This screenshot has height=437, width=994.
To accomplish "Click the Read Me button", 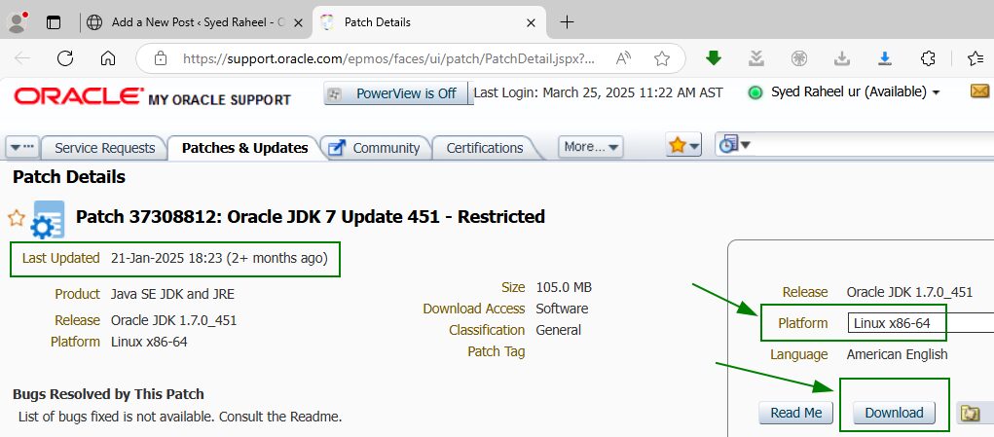I will (796, 413).
